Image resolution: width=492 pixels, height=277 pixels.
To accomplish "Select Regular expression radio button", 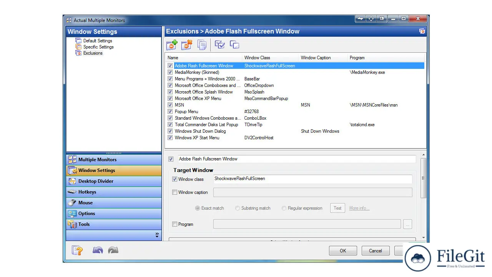I will point(284,208).
